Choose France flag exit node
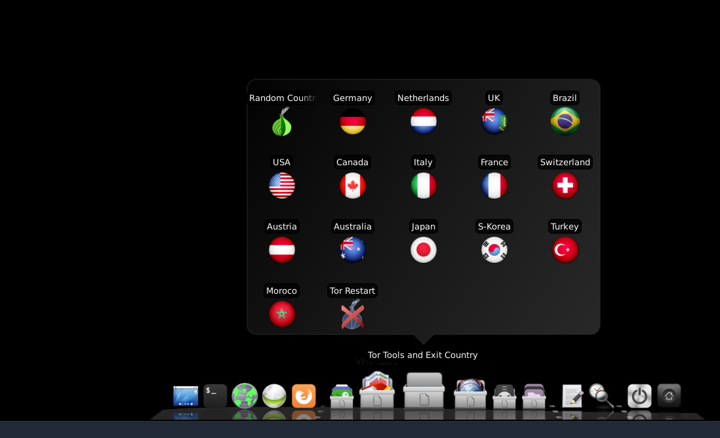 click(494, 186)
